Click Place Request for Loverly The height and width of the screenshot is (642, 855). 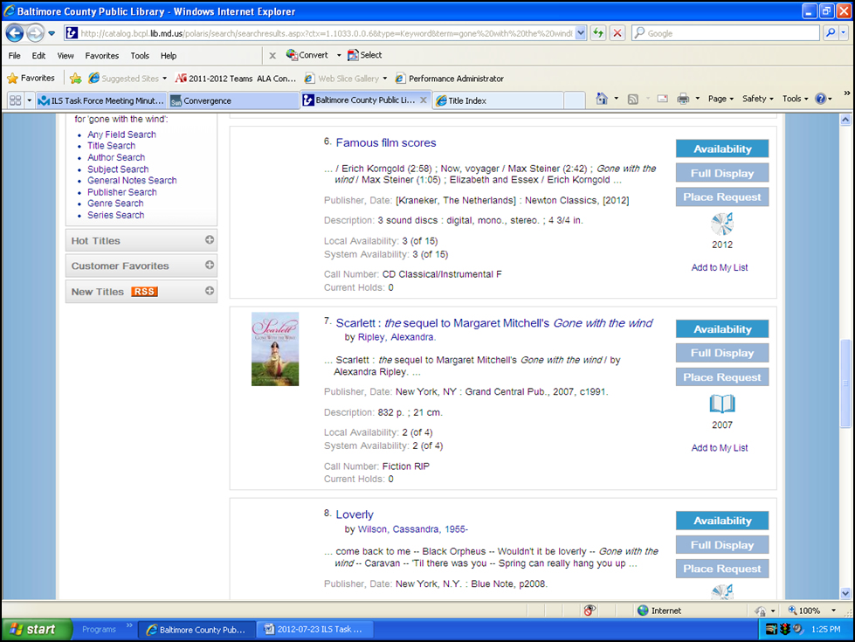(722, 569)
